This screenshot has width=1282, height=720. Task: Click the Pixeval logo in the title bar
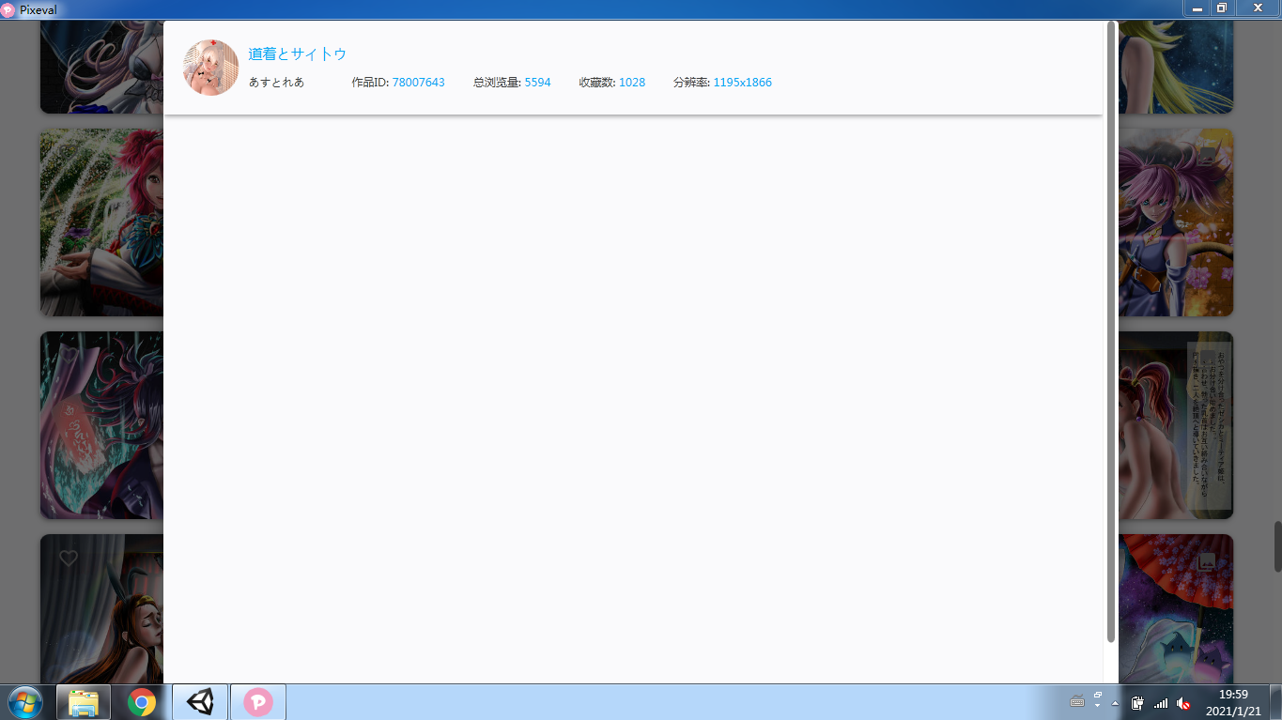point(9,8)
